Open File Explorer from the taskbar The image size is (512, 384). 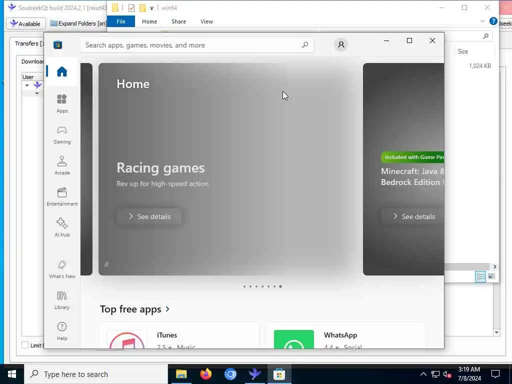coord(181,374)
